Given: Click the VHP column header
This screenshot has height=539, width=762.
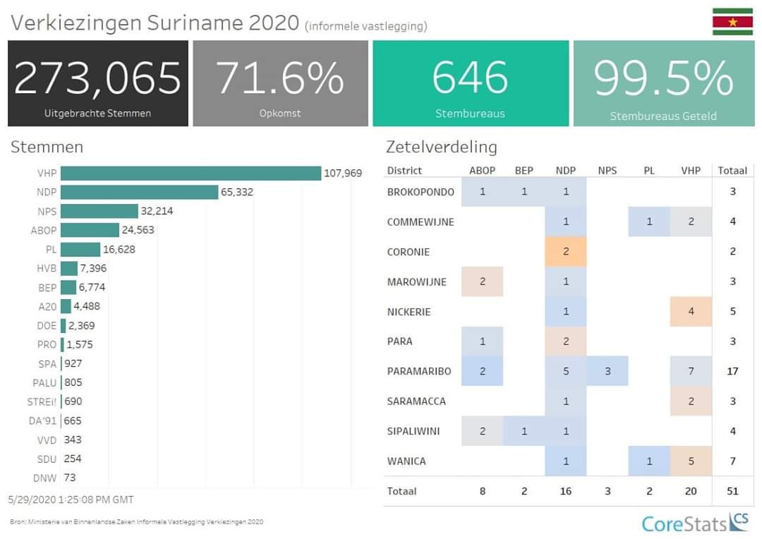Looking at the screenshot, I should [691, 170].
